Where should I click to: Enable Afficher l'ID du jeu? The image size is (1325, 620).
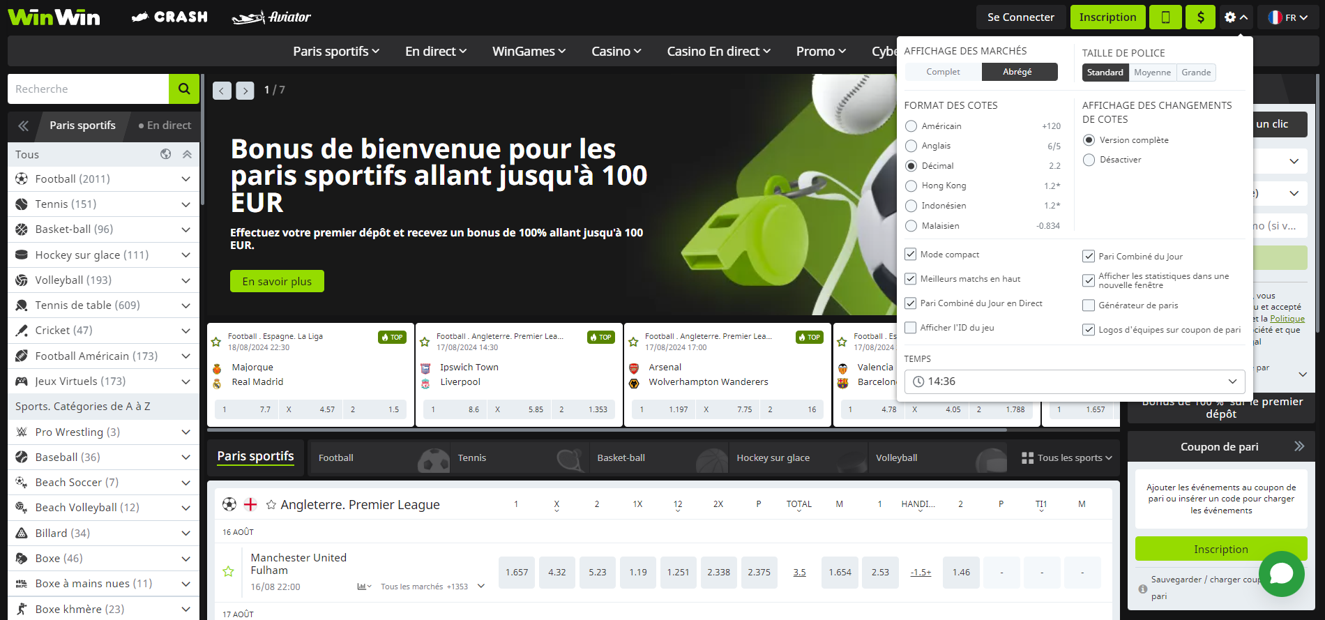click(x=910, y=327)
